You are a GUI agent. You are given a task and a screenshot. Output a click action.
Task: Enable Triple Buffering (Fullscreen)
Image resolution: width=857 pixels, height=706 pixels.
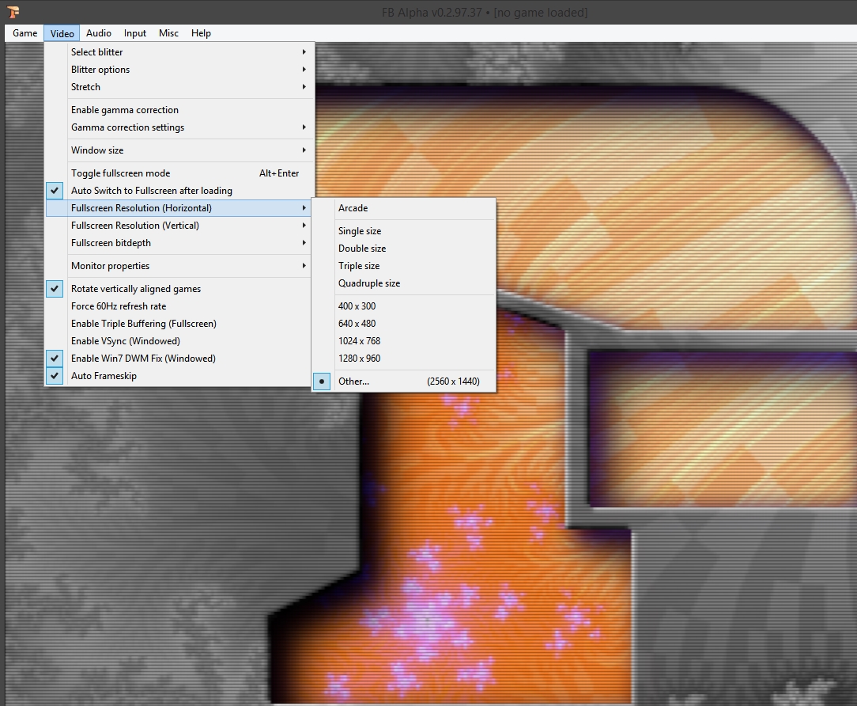[179, 324]
